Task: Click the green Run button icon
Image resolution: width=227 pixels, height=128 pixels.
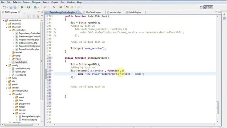Action: (x=28, y=7)
